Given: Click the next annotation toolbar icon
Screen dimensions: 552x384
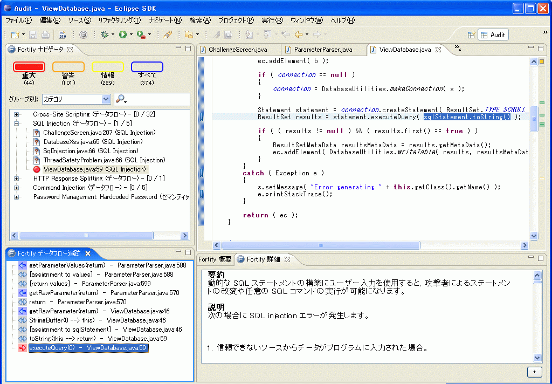Looking at the screenshot, I should point(249,35).
